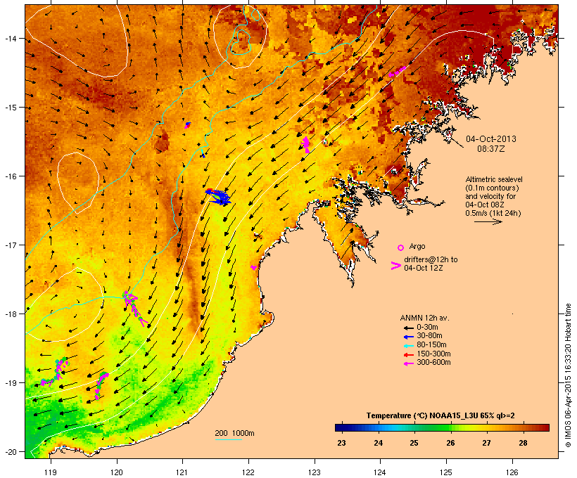This screenshot has height=478, width=577.
Task: Click the 'ANMN 12h av.' legend heading
Action: pyautogui.click(x=424, y=318)
